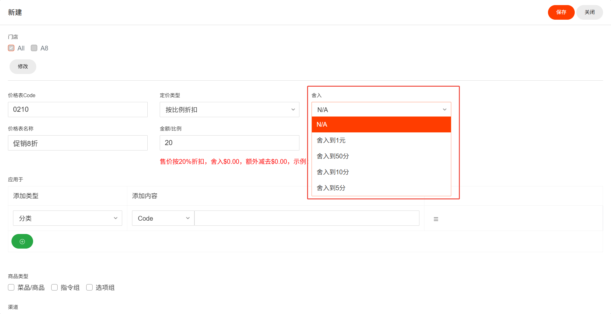The width and height of the screenshot is (611, 314).
Task: Tick the 选项组 checkbox
Action: tap(89, 287)
